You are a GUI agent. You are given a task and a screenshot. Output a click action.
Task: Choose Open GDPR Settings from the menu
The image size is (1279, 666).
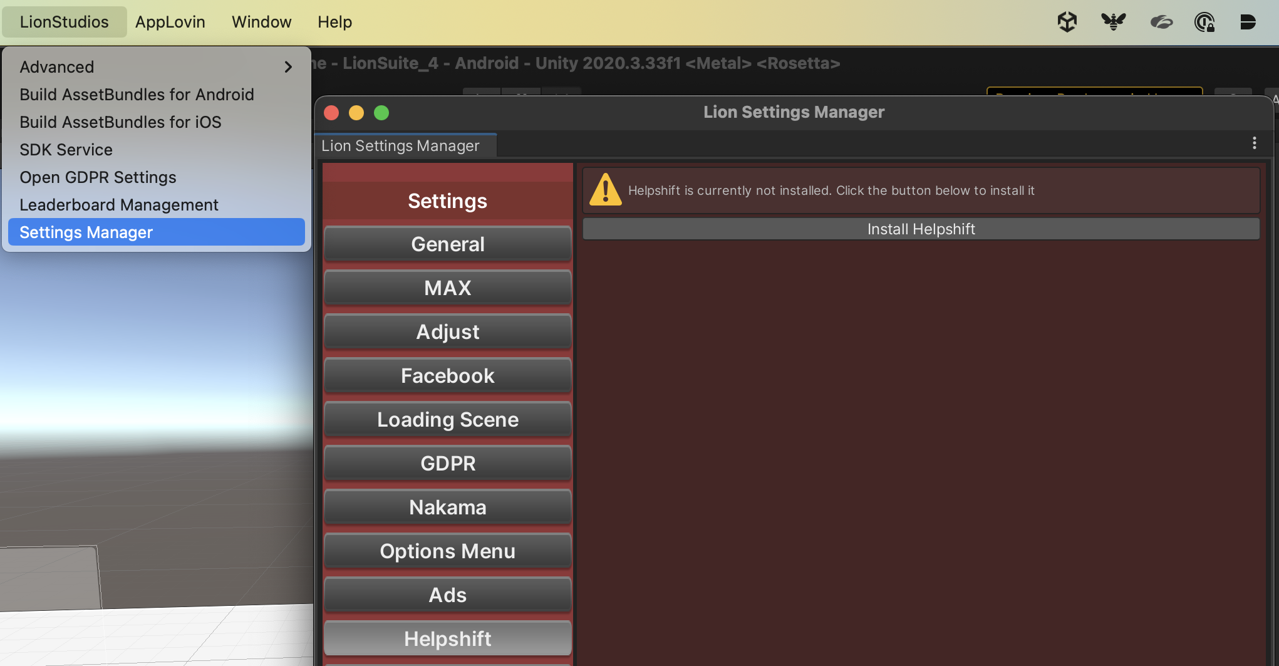[x=98, y=177]
